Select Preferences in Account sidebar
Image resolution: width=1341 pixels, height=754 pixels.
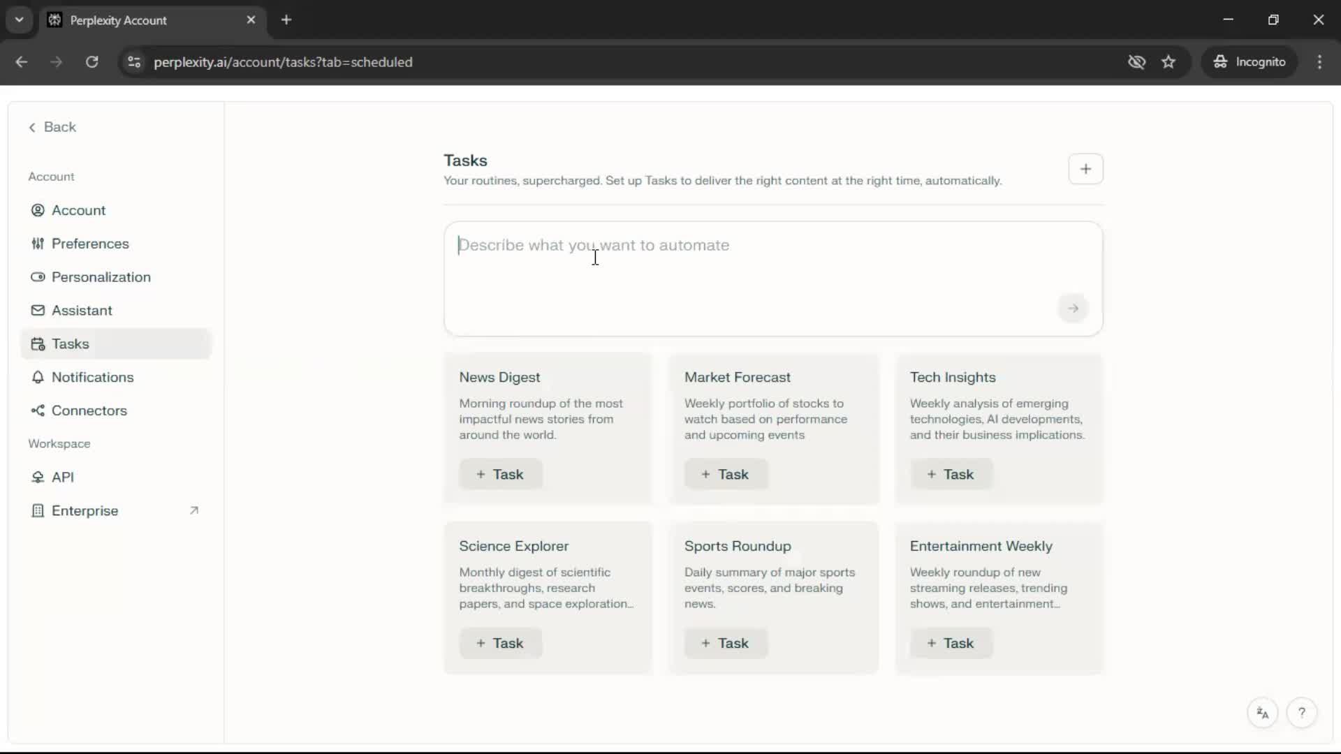(90, 244)
